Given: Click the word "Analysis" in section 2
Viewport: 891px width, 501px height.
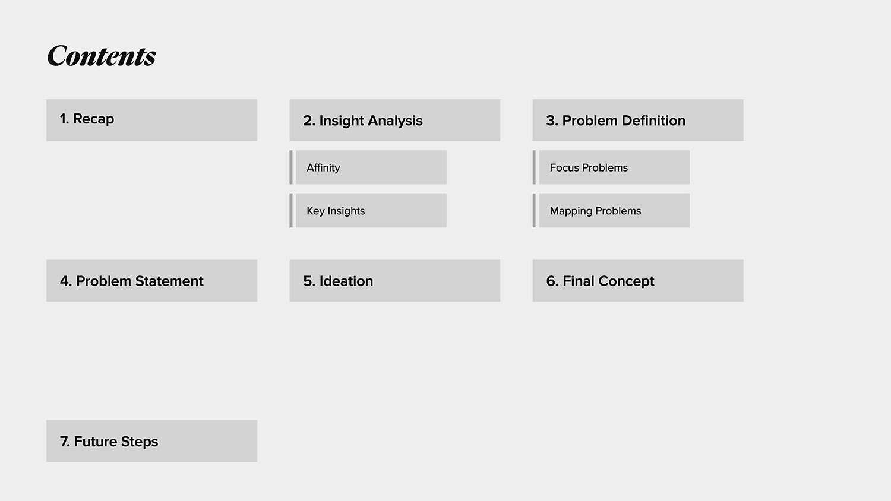Looking at the screenshot, I should click(x=395, y=121).
